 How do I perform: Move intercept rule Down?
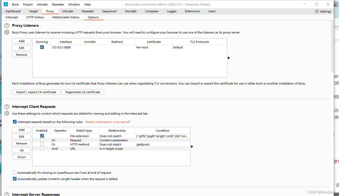click(x=22, y=157)
